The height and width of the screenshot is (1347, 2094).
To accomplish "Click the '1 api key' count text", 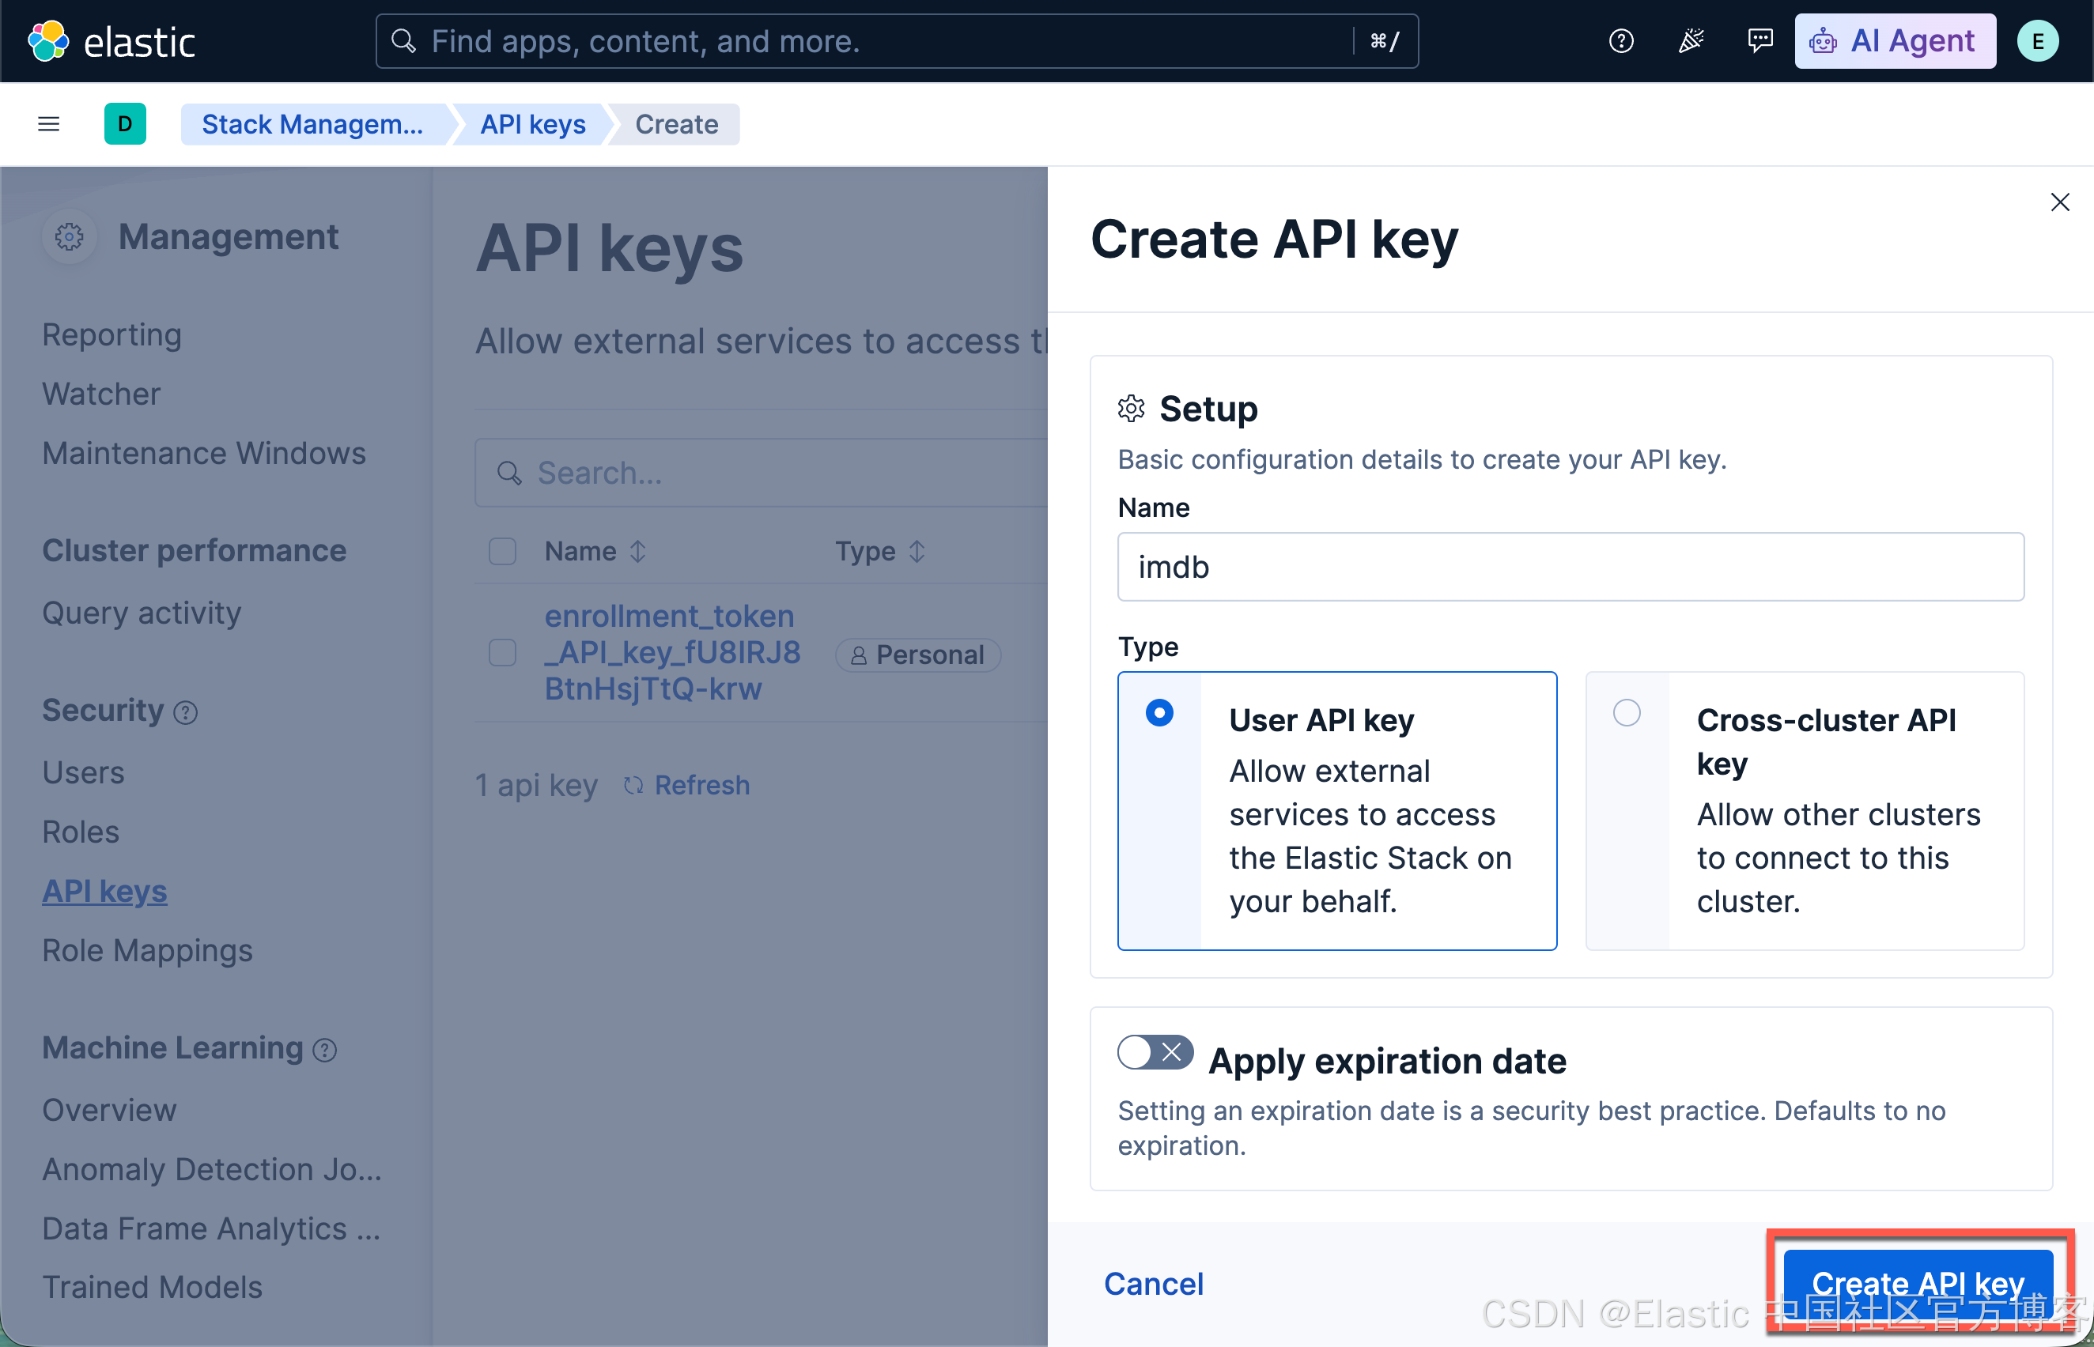I will (x=536, y=786).
